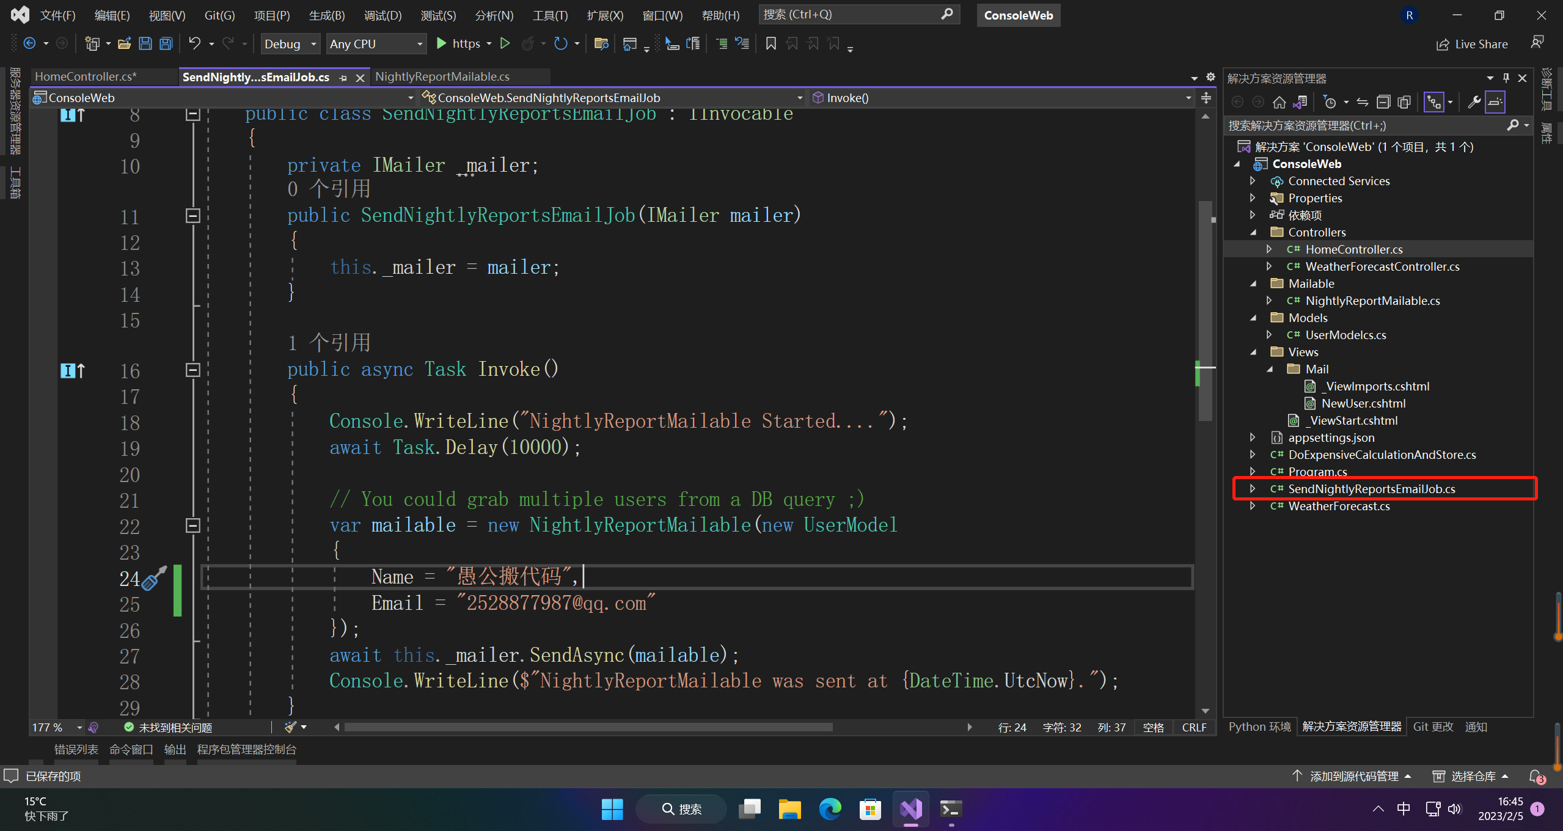Screen dimensions: 1563x831
Task: Toggle preview selected items button
Action: click(1495, 103)
